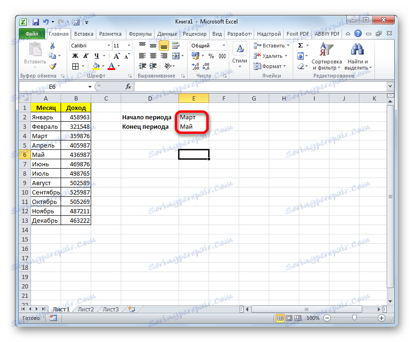Toggle Top Align vertical alignment
The height and width of the screenshot is (342, 413).
tap(142, 46)
